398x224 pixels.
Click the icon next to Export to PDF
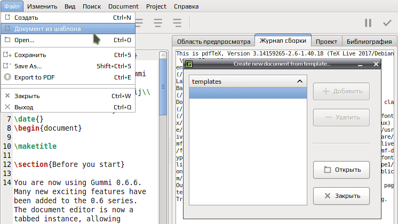pyautogui.click(x=7, y=77)
